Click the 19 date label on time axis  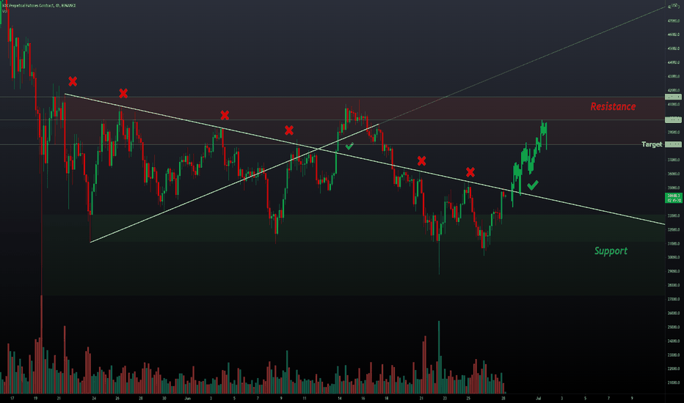tap(35, 398)
